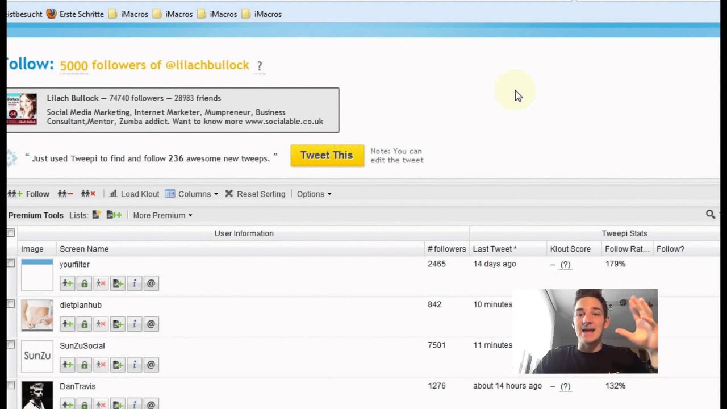Image resolution: width=727 pixels, height=409 pixels.
Task: Check the dietplanhub row checkbox
Action: tap(11, 304)
